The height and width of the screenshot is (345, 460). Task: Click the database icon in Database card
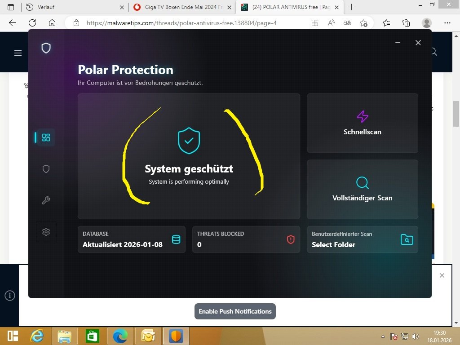pyautogui.click(x=176, y=239)
